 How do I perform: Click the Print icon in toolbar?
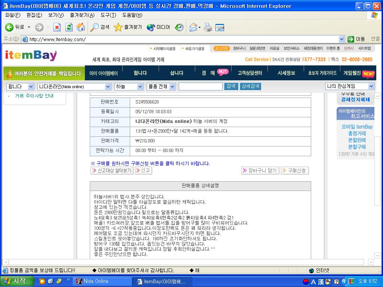208,27
